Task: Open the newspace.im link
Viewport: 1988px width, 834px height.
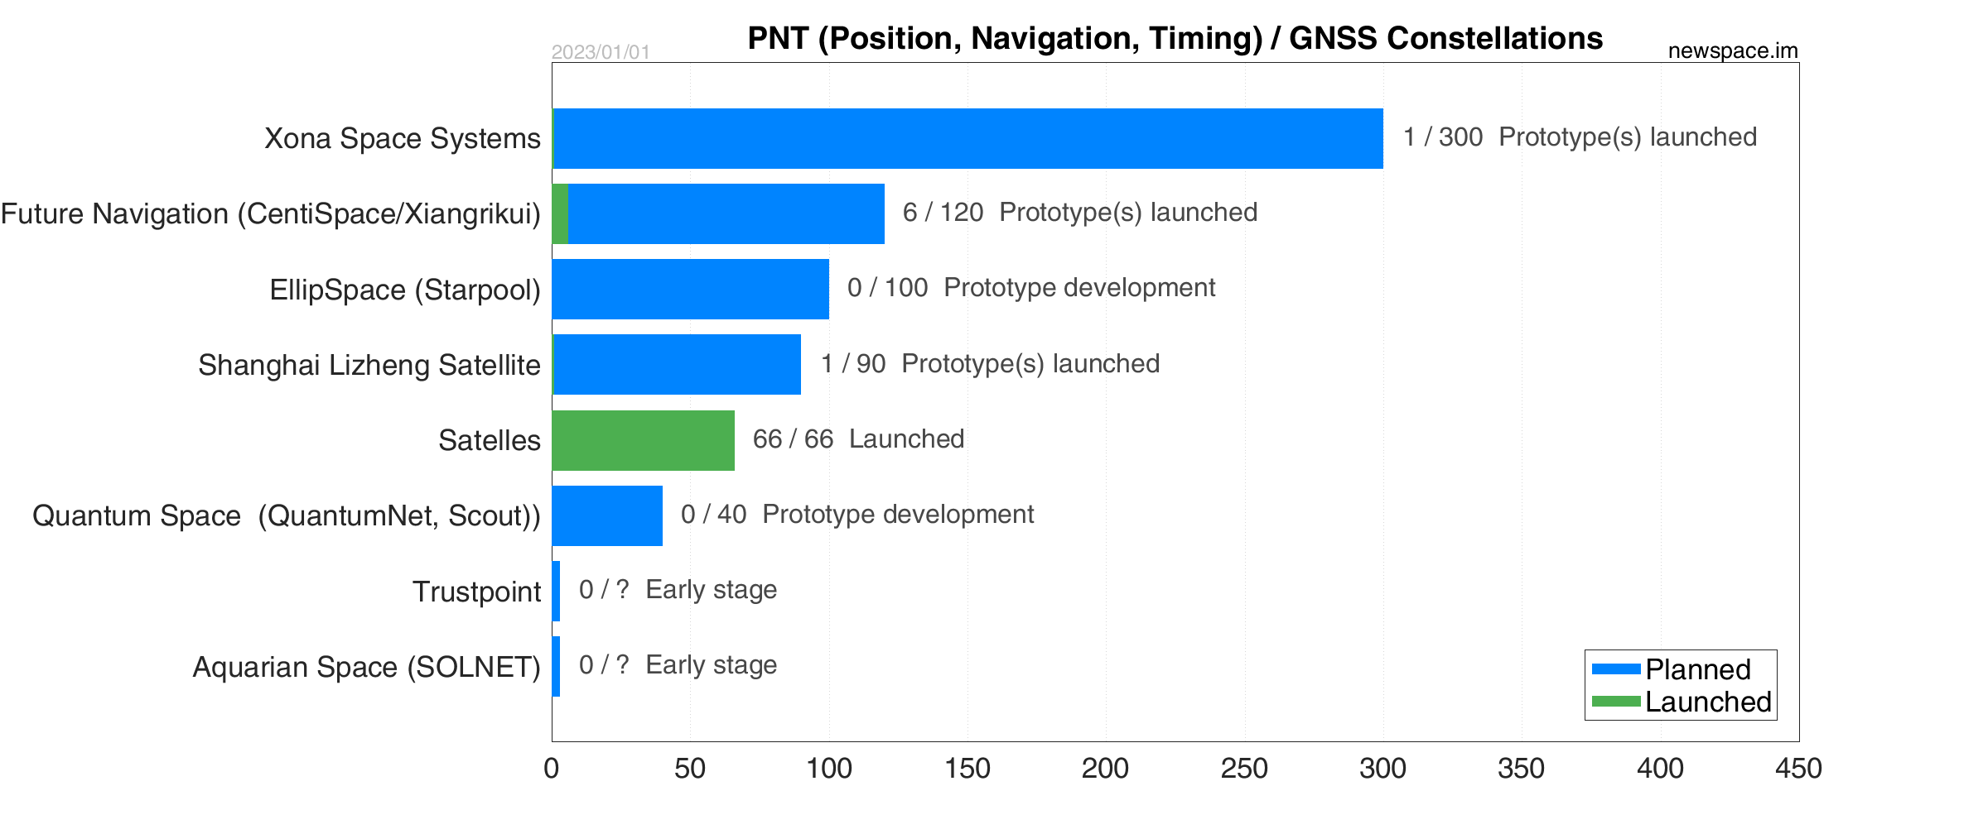Action: (x=1732, y=50)
